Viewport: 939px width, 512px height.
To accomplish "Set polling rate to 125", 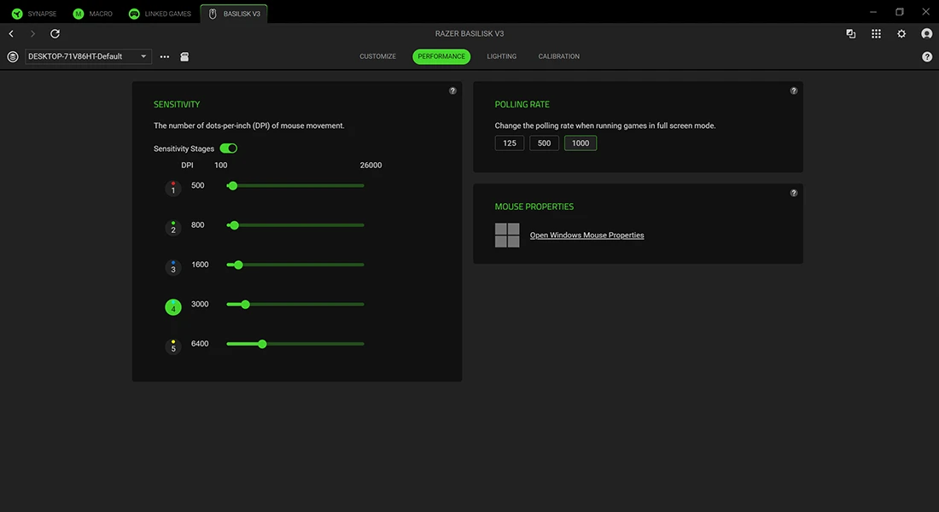I will click(510, 143).
